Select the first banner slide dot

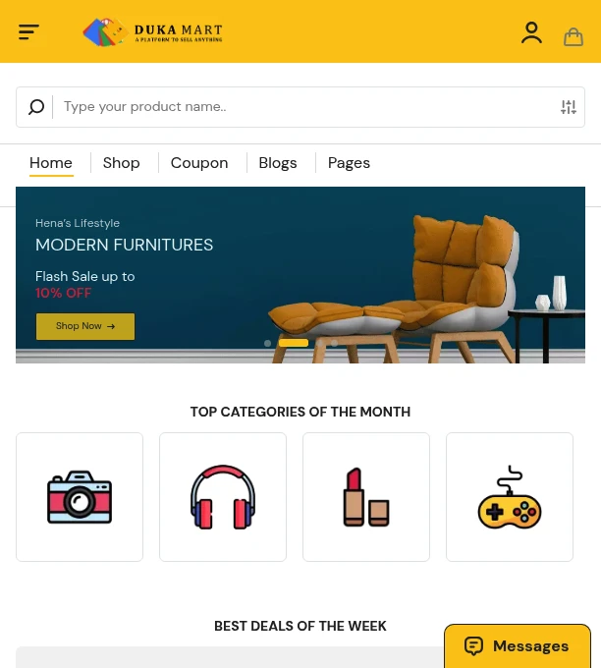coord(267,343)
